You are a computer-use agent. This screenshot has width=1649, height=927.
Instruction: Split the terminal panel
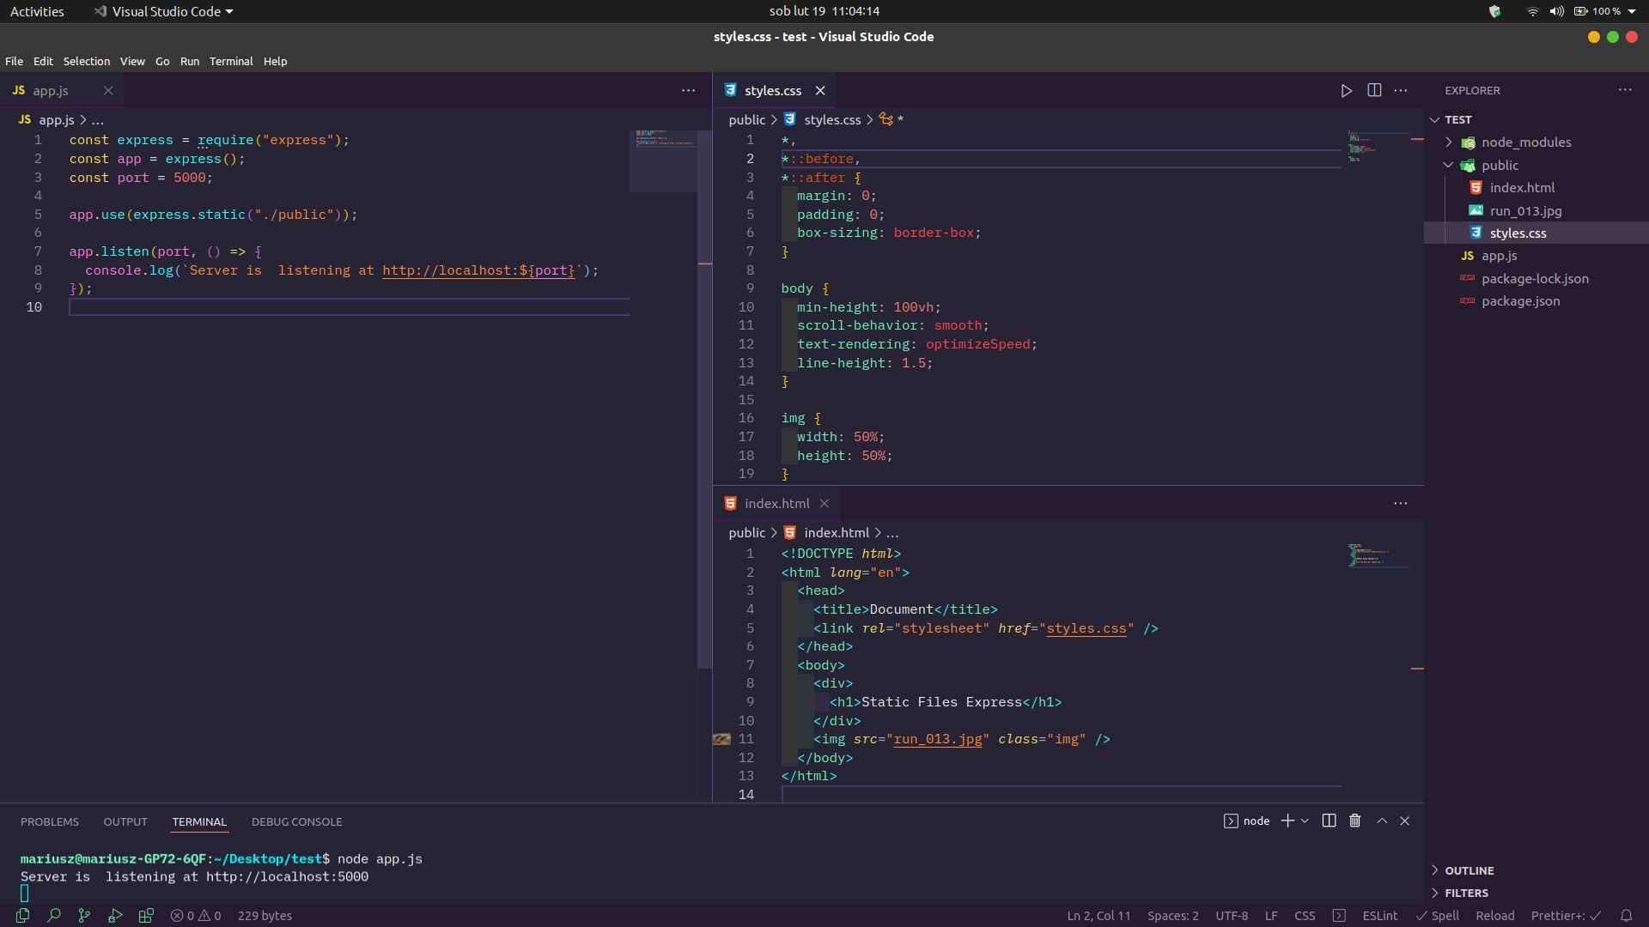(x=1329, y=821)
